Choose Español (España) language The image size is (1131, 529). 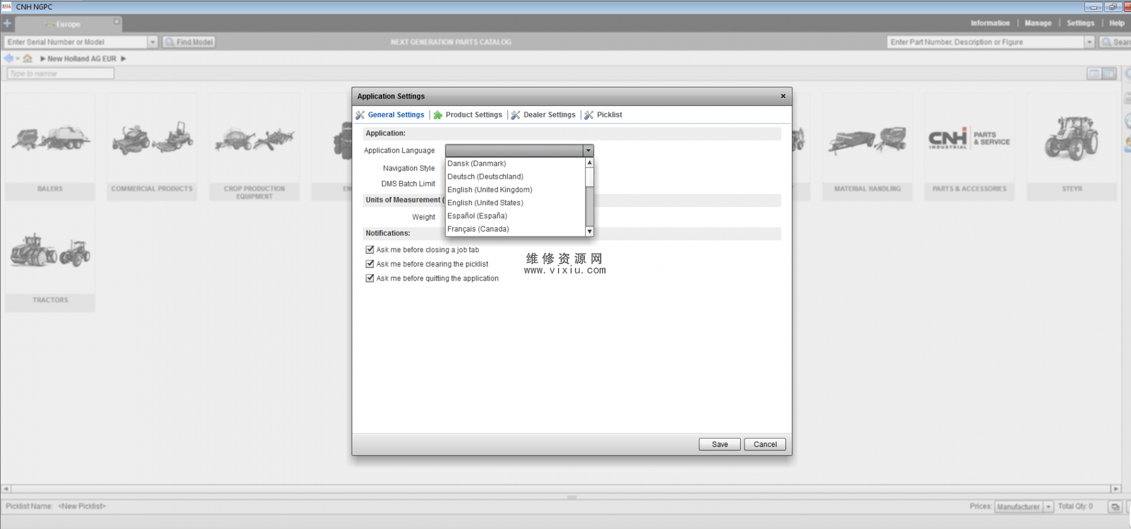point(515,216)
